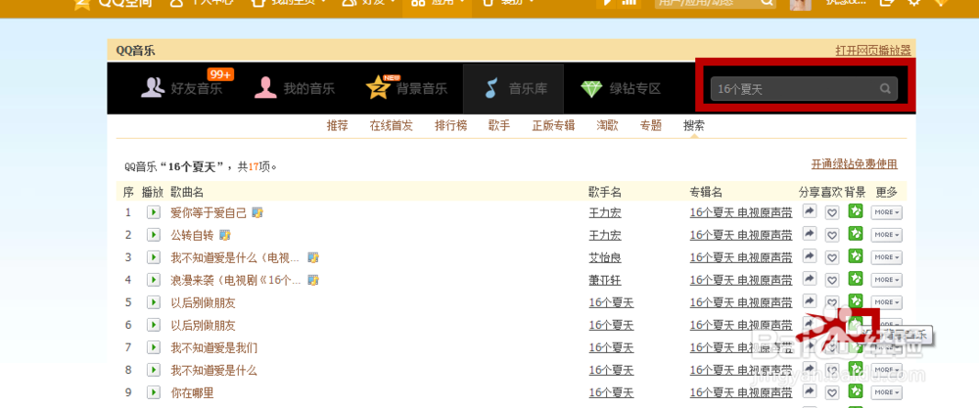Switch to 好友音乐 tab

click(x=182, y=88)
